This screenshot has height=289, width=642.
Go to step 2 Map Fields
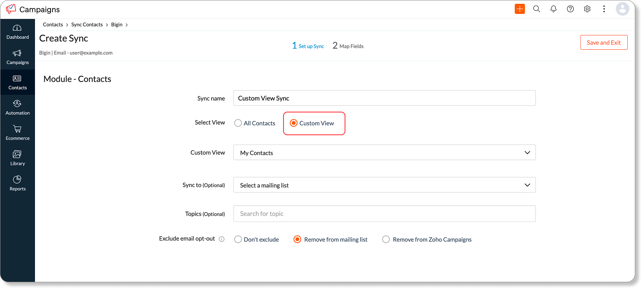[348, 45]
